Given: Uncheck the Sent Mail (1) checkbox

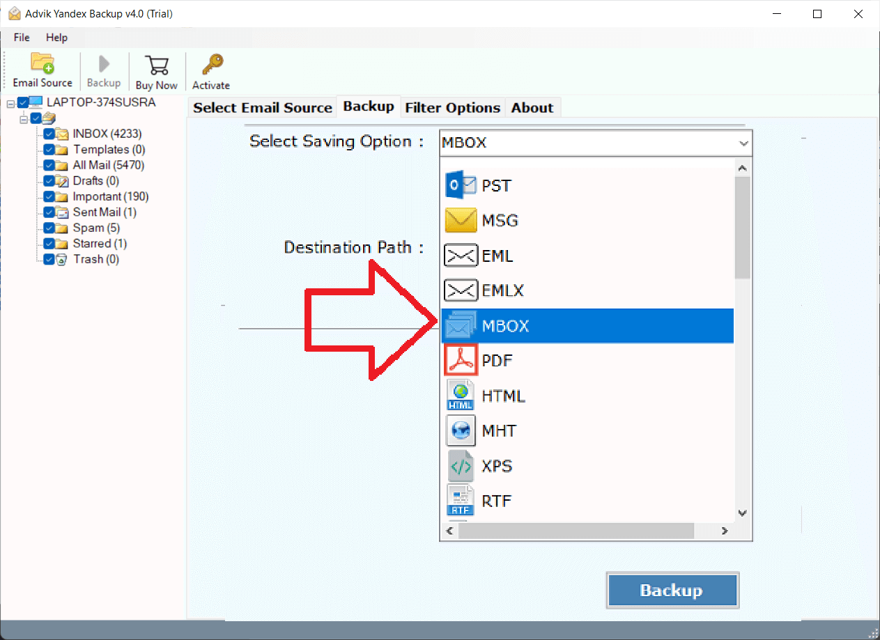Looking at the screenshot, I should pos(49,212).
